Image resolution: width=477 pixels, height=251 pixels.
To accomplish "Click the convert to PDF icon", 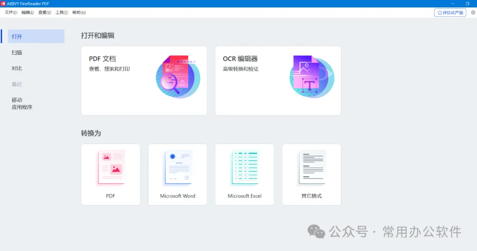I will click(x=111, y=168).
